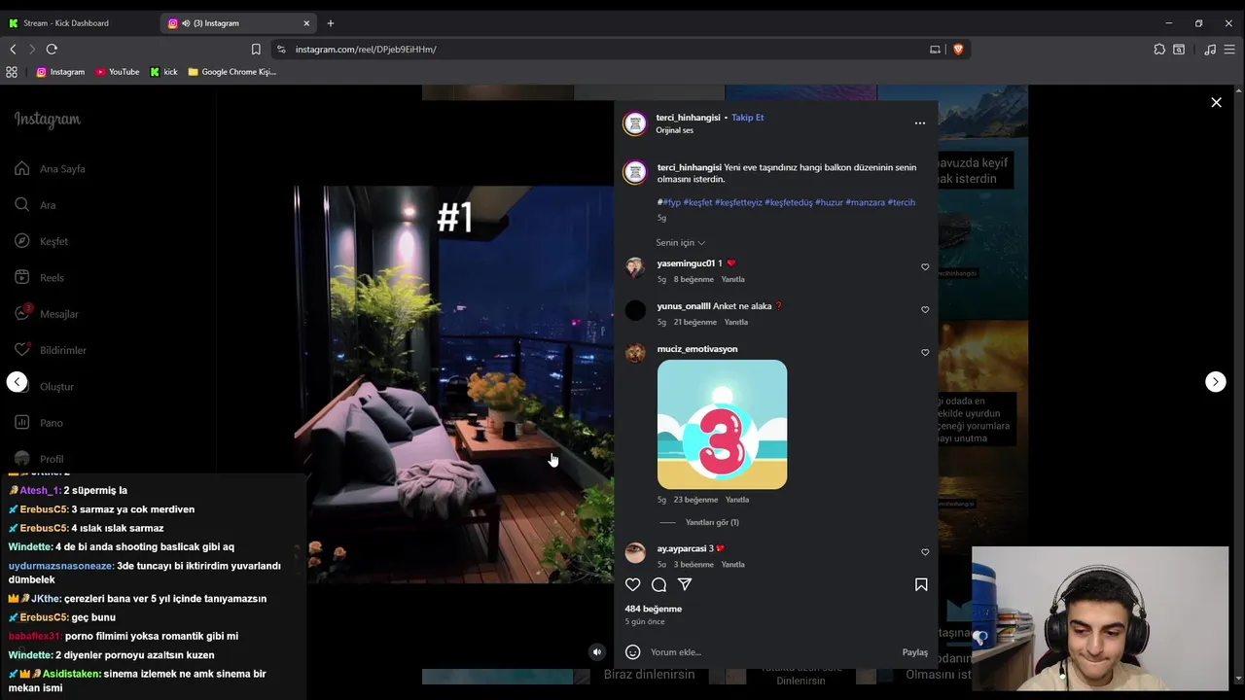Image resolution: width=1245 pixels, height=700 pixels.
Task: Open a new browser tab
Action: [331, 23]
